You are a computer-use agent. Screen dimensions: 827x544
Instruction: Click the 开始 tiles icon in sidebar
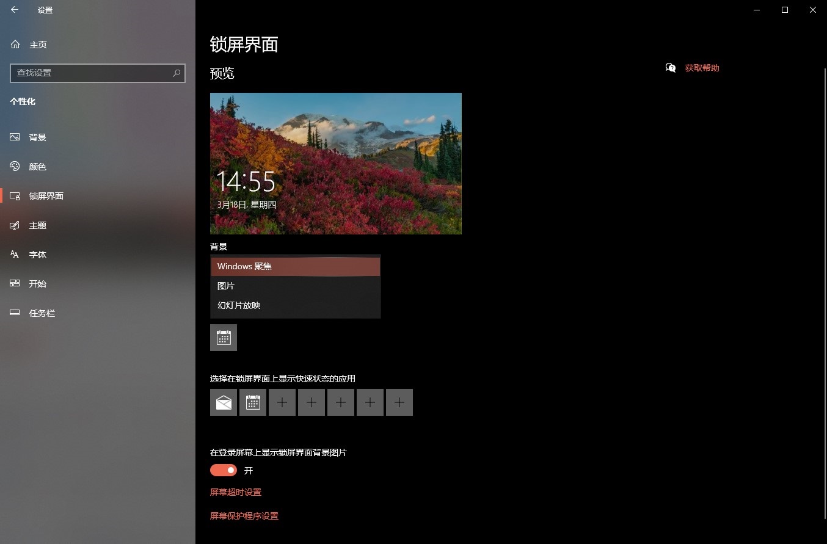coord(15,284)
